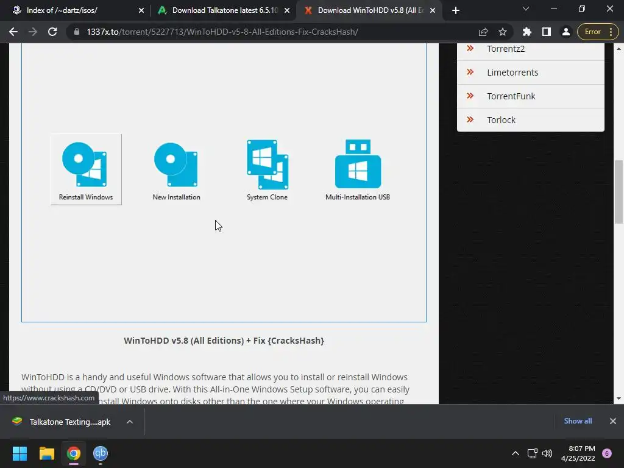
Task: Show hidden tray icons chevron
Action: pos(516,453)
